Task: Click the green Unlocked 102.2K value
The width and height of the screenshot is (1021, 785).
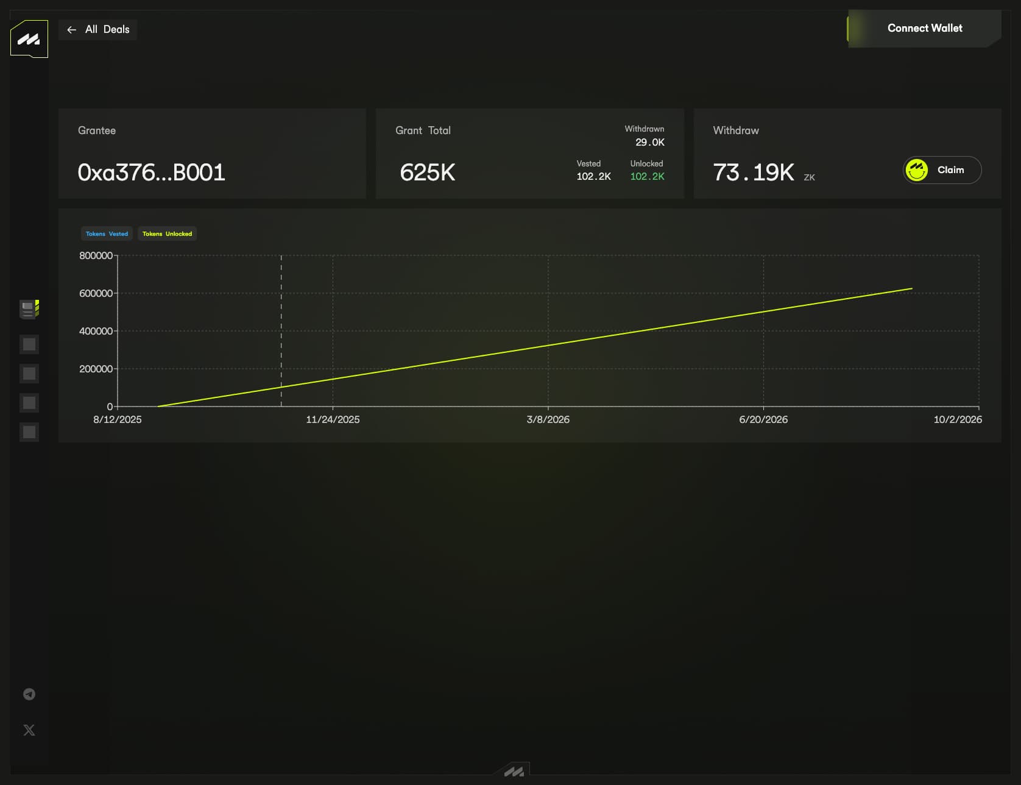Action: (647, 176)
